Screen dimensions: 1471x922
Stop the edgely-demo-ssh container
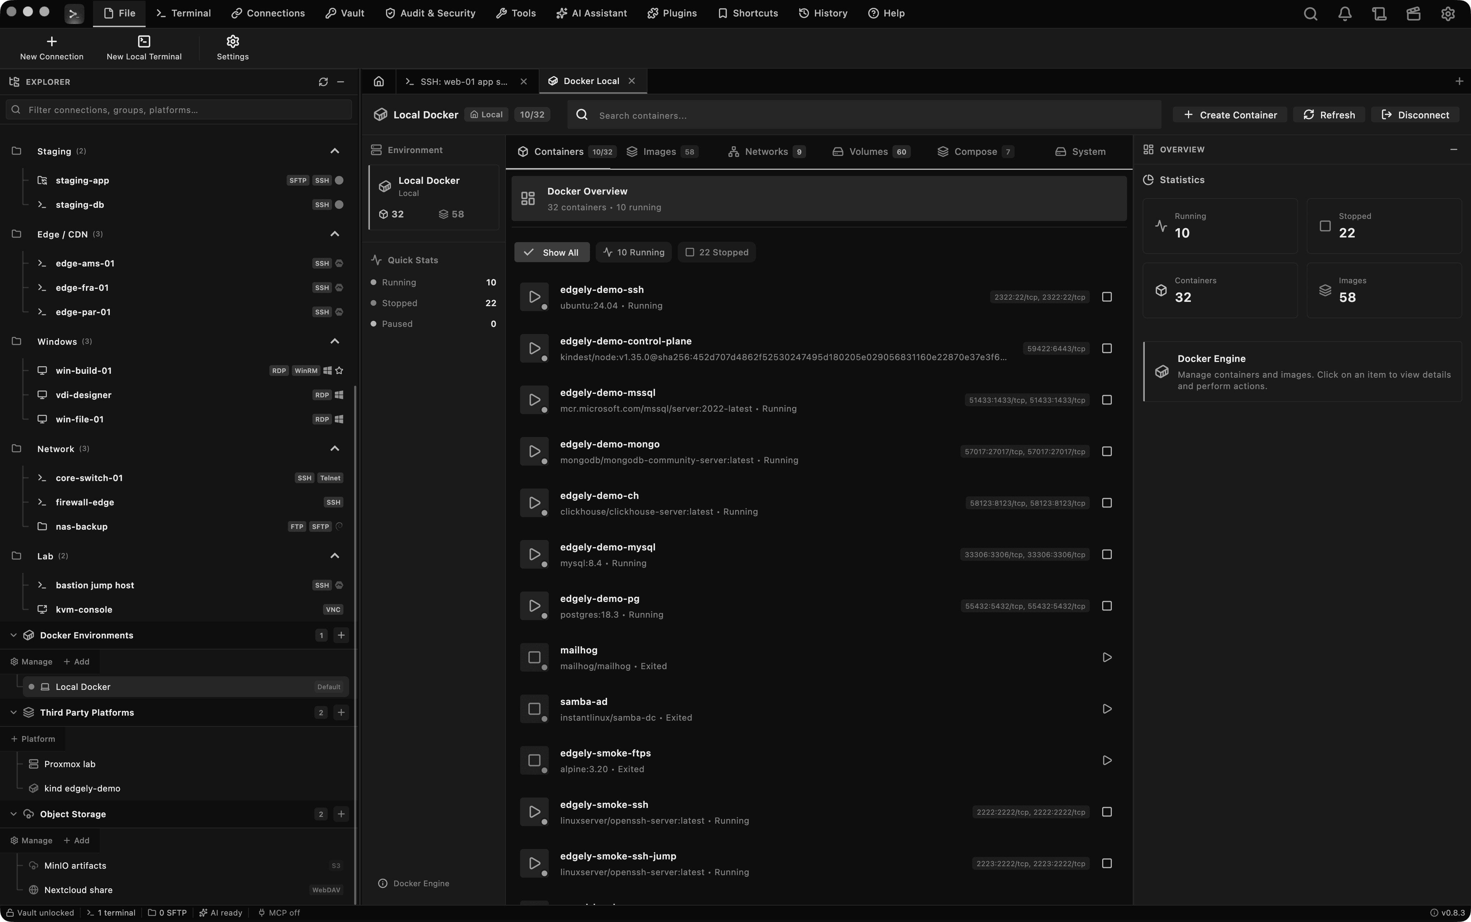coord(1107,297)
